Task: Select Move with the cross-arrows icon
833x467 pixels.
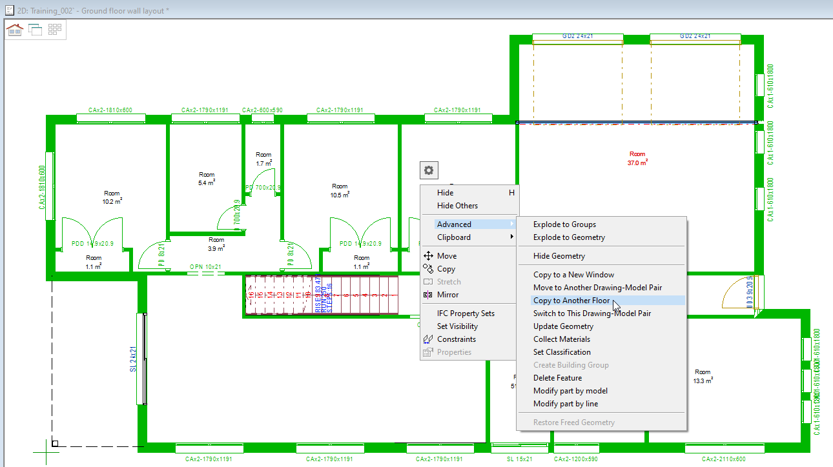Action: [447, 256]
